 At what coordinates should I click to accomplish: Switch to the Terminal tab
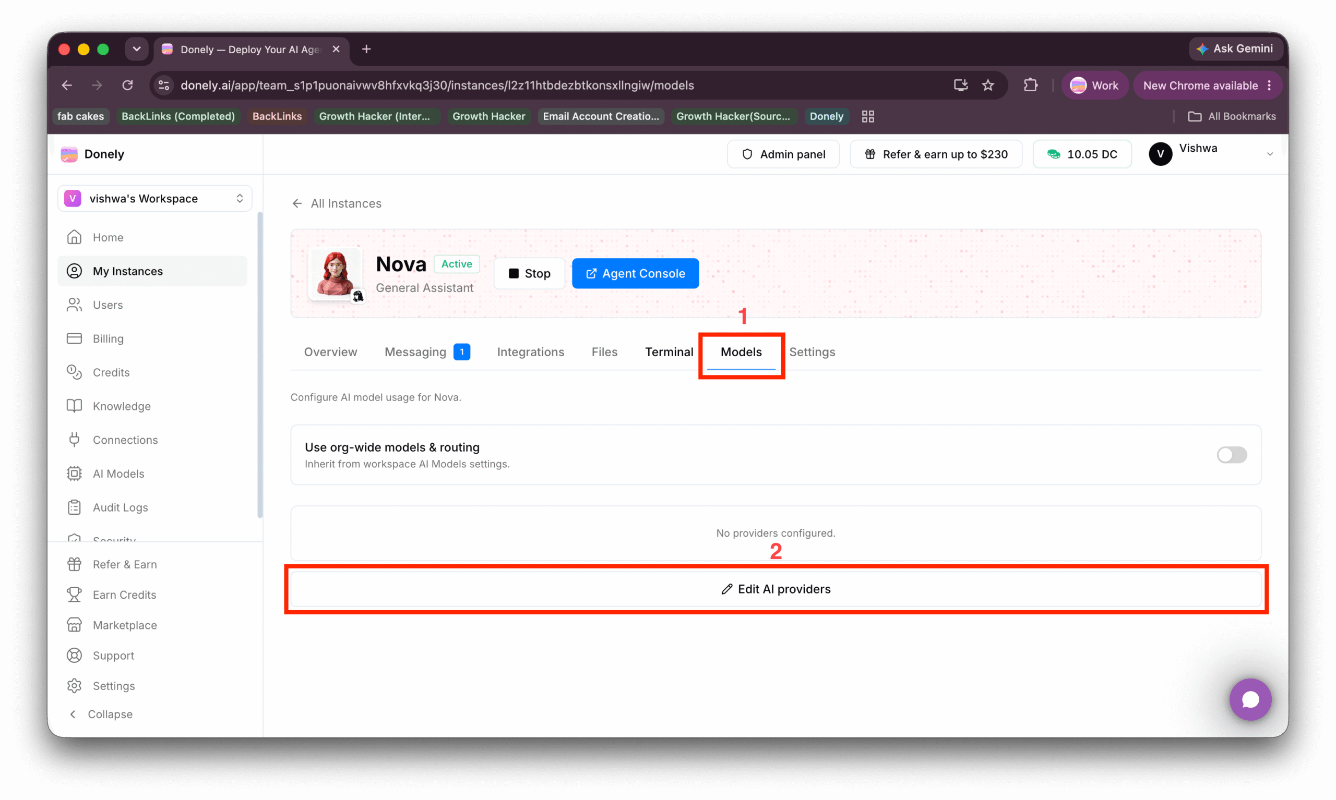669,352
